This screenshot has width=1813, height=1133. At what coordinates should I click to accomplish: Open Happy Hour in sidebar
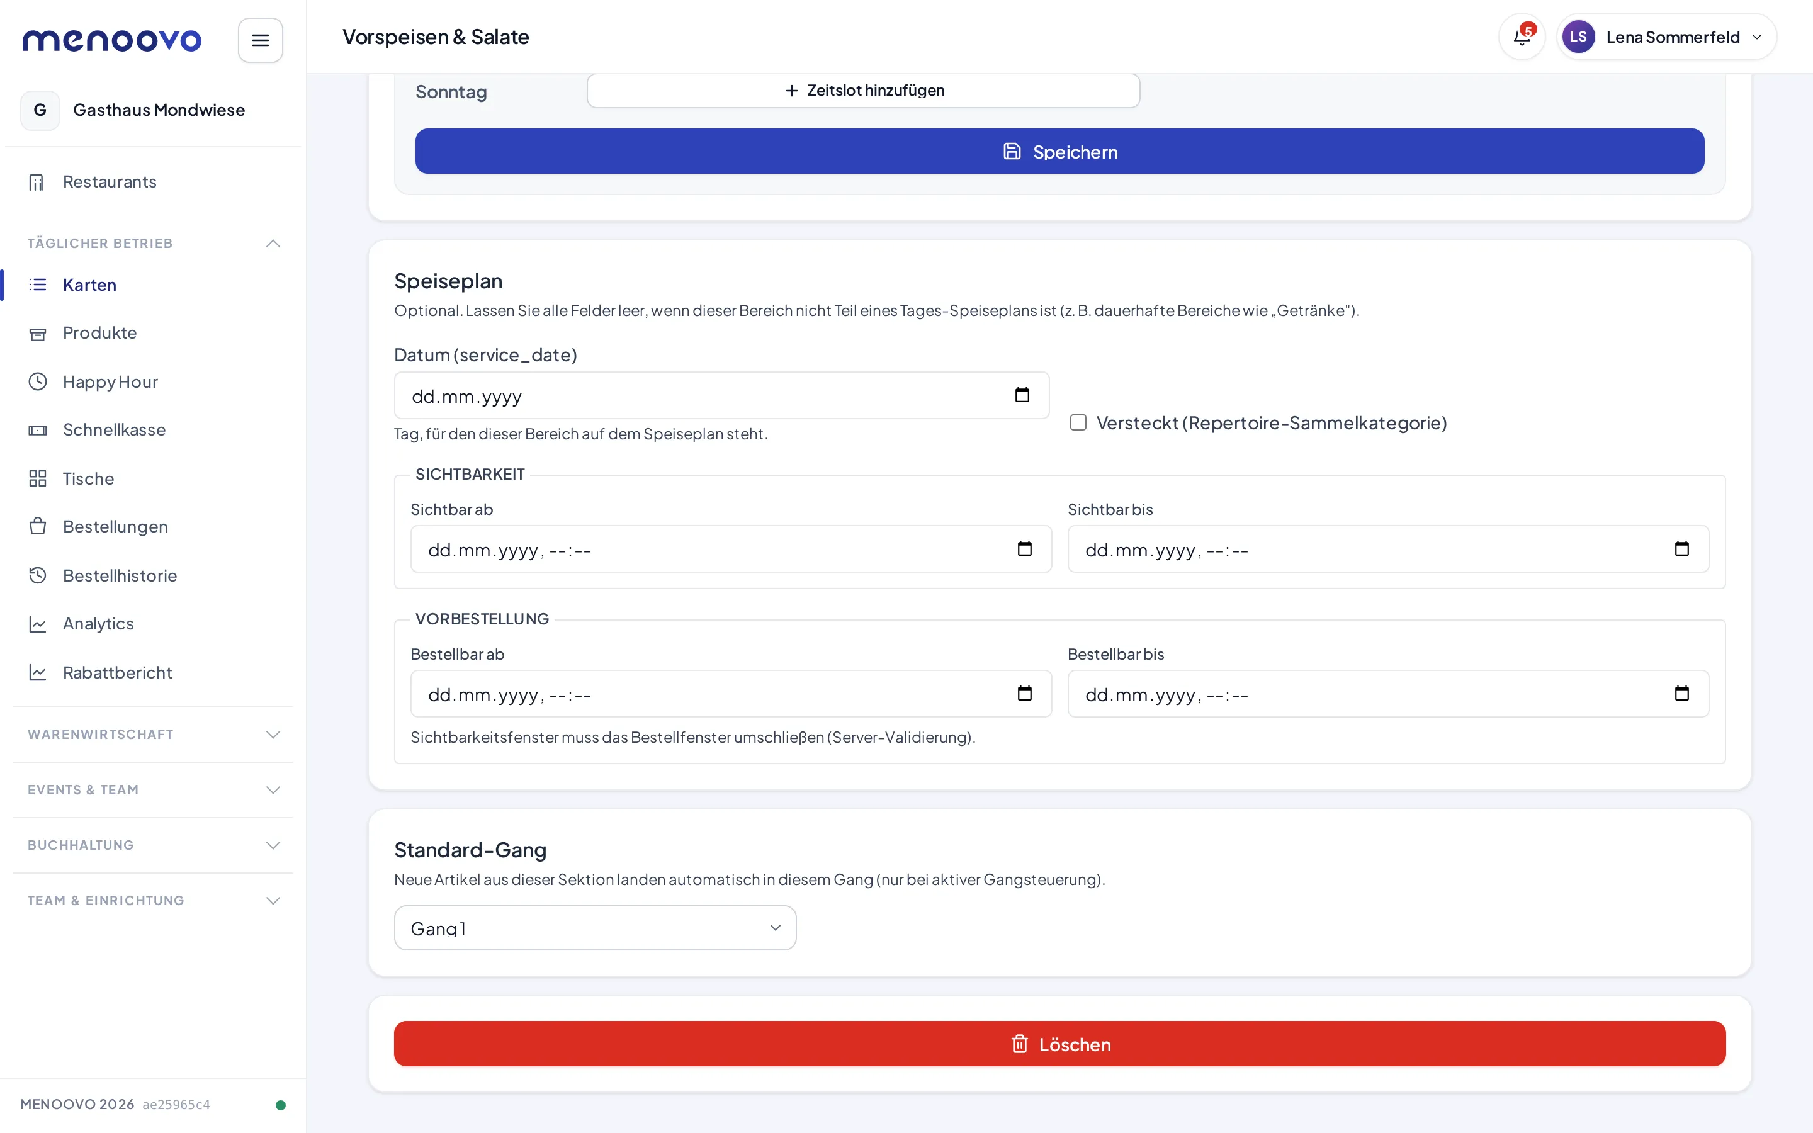click(153, 382)
